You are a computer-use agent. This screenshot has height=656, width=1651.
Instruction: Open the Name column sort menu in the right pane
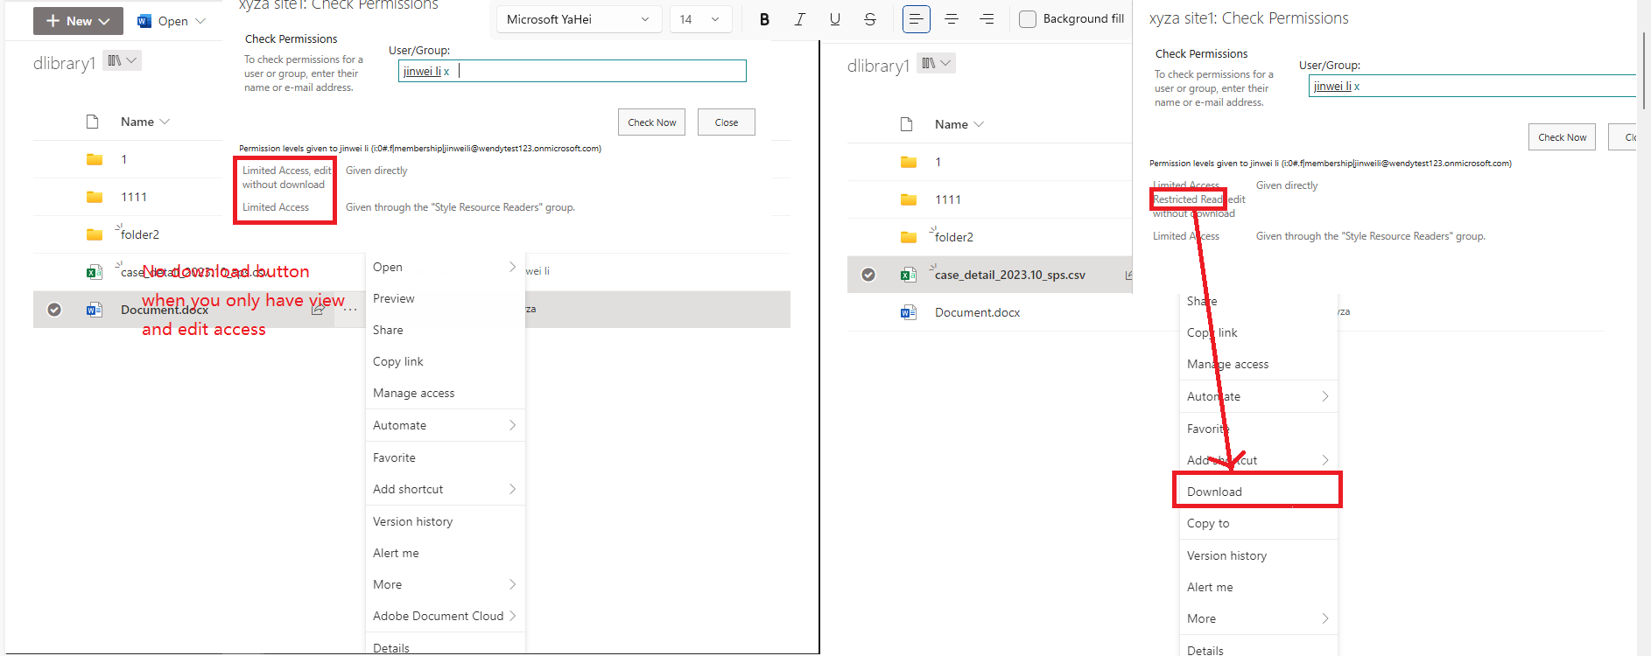[959, 124]
